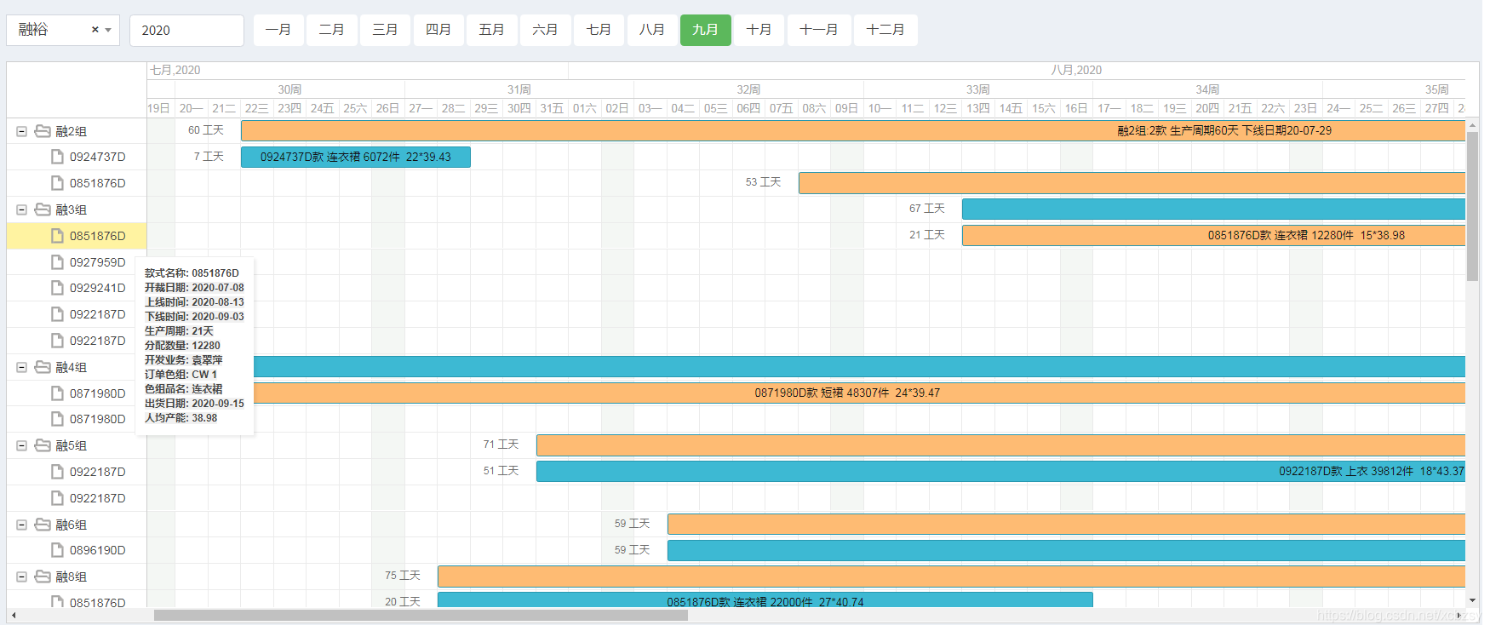This screenshot has width=1490, height=631.
Task: Click the 67 工天 blue bar
Action: (1213, 209)
